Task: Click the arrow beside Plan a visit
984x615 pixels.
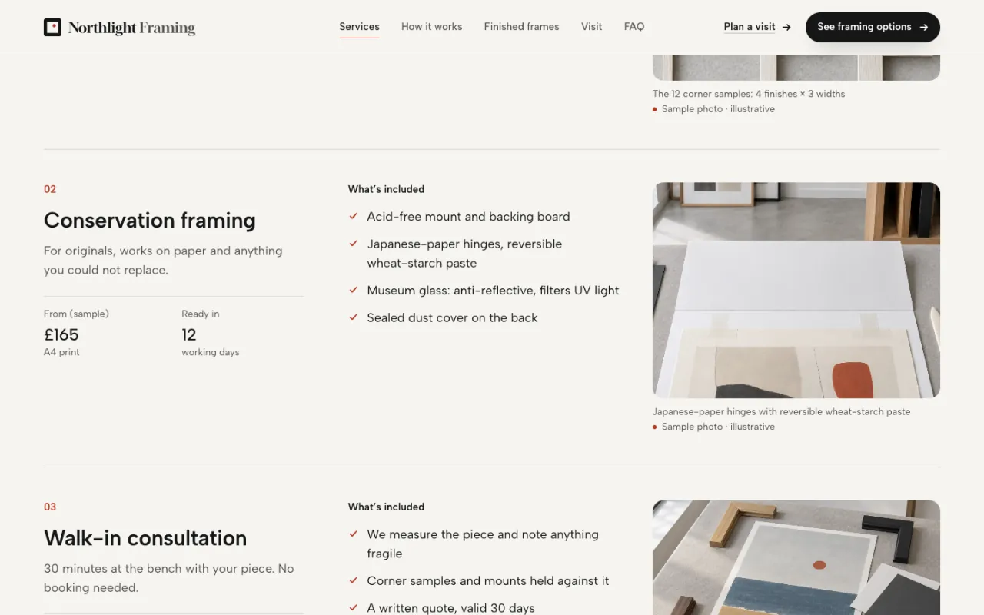Action: pos(786,27)
